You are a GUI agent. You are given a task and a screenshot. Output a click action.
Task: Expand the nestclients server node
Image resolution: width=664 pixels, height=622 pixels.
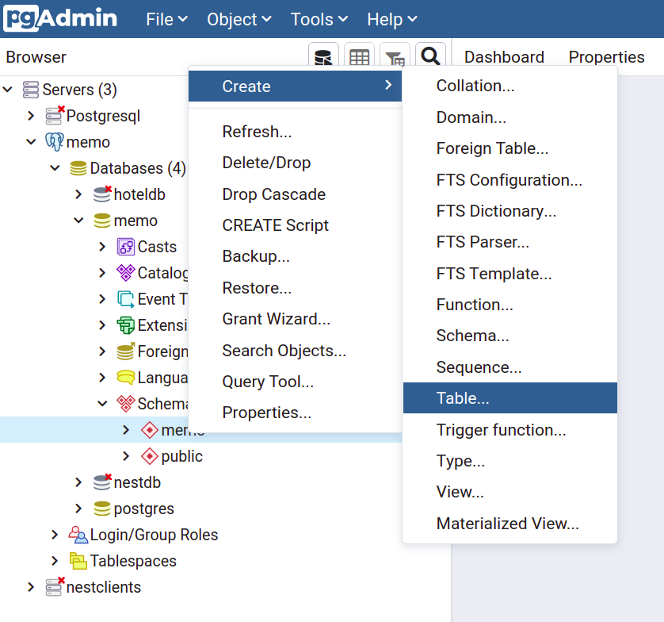(x=31, y=587)
